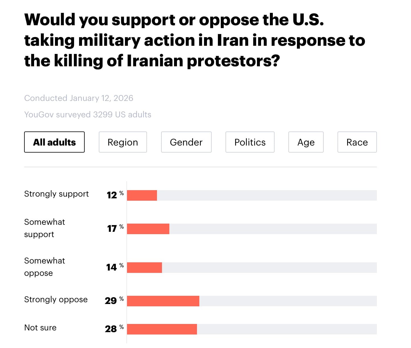
Task: Click the Strongly oppose red bar
Action: [x=163, y=301]
